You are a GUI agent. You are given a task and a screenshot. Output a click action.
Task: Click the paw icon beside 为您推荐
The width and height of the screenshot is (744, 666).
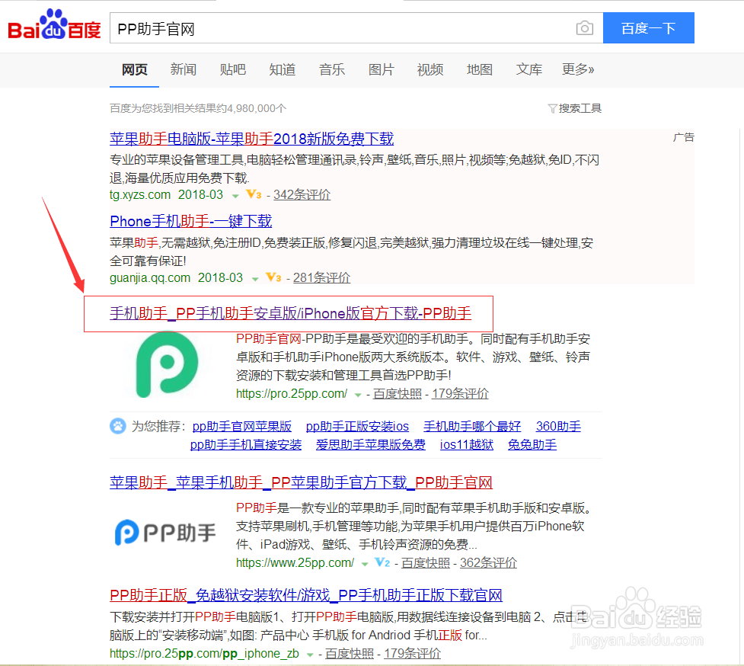(118, 426)
